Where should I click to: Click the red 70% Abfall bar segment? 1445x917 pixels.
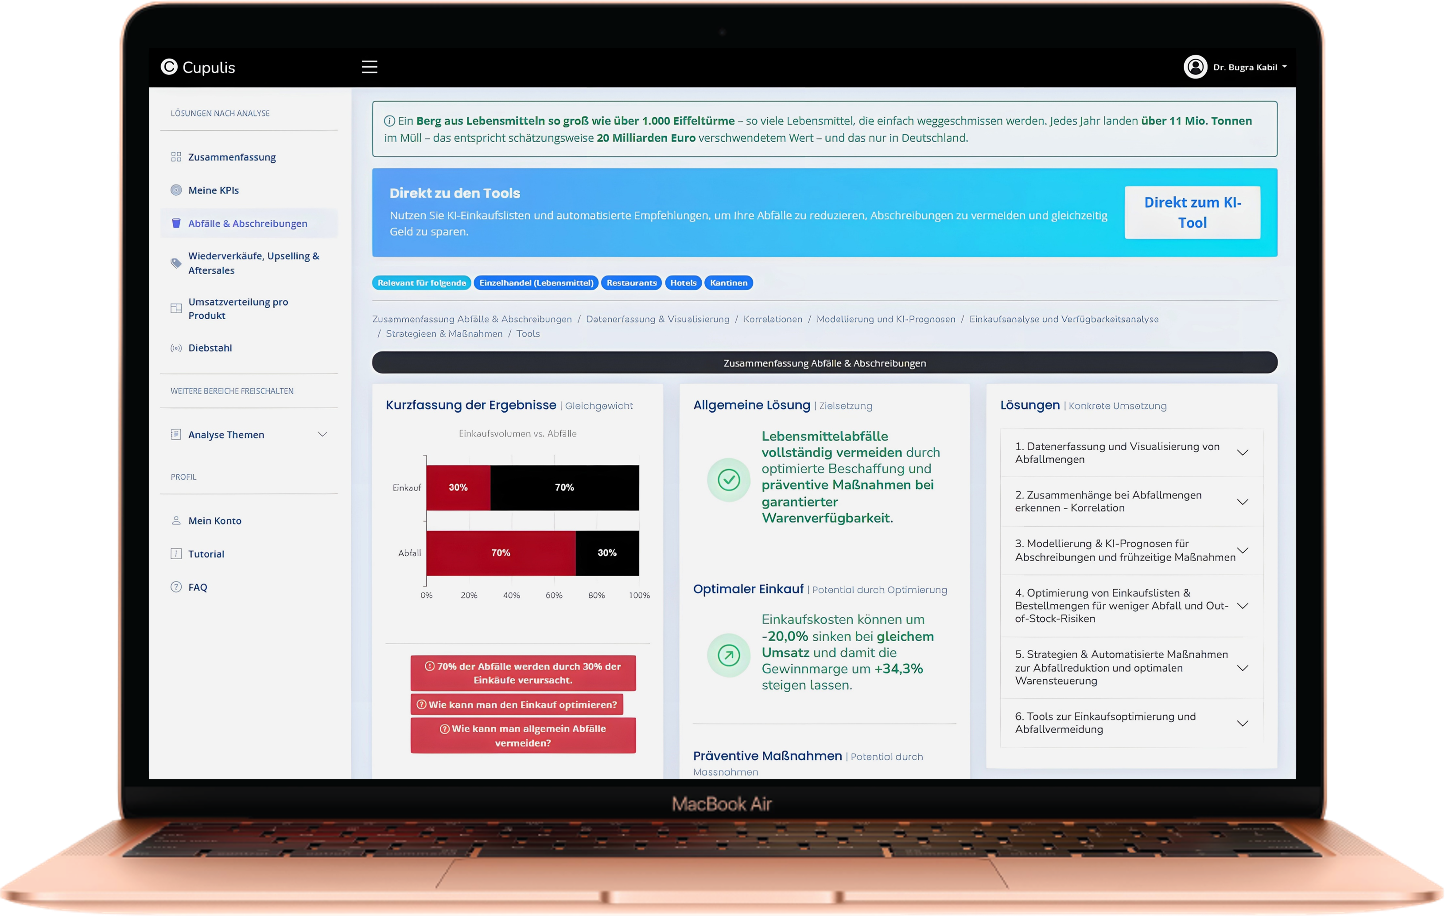pyautogui.click(x=501, y=553)
